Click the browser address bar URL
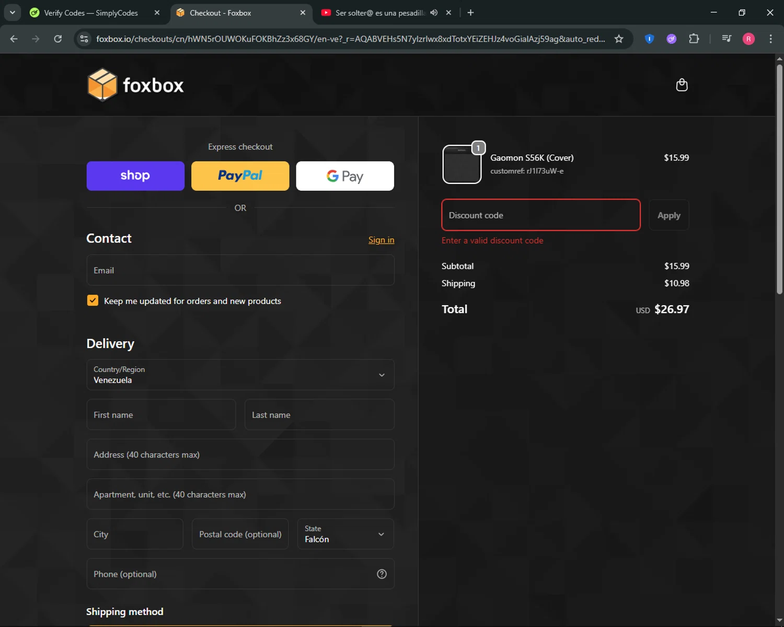 click(350, 39)
